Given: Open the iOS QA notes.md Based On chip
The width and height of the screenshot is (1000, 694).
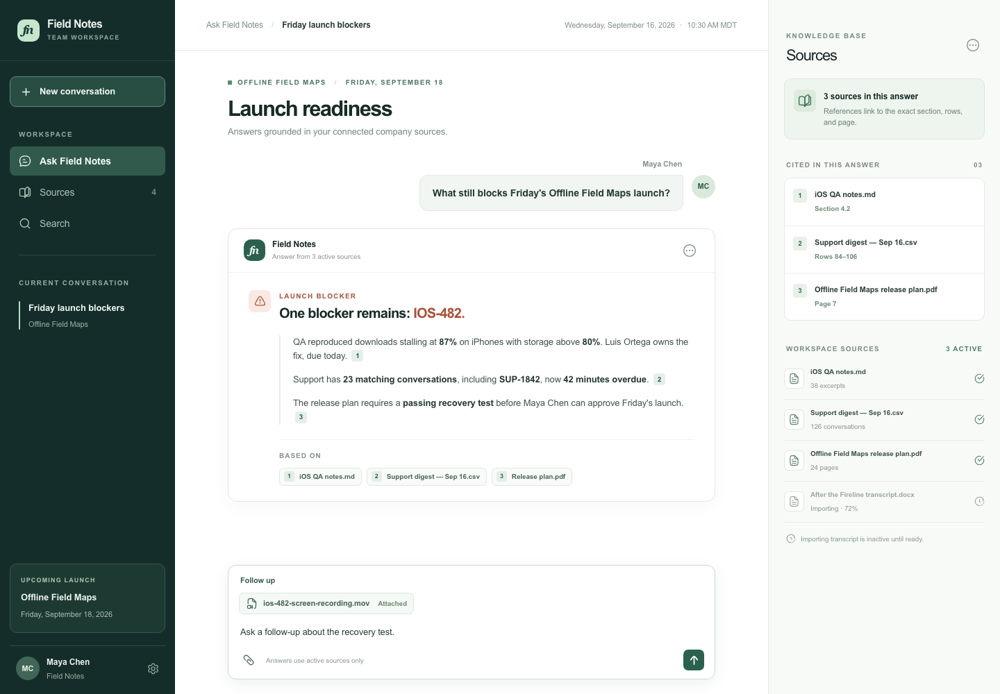Looking at the screenshot, I should pyautogui.click(x=320, y=477).
